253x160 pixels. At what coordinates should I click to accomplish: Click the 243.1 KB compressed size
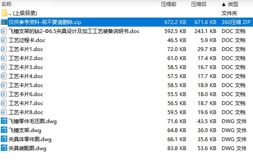click(205, 31)
